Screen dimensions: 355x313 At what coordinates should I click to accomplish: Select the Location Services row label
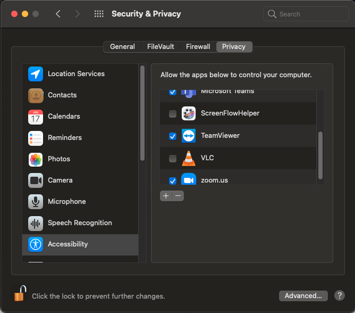(76, 74)
